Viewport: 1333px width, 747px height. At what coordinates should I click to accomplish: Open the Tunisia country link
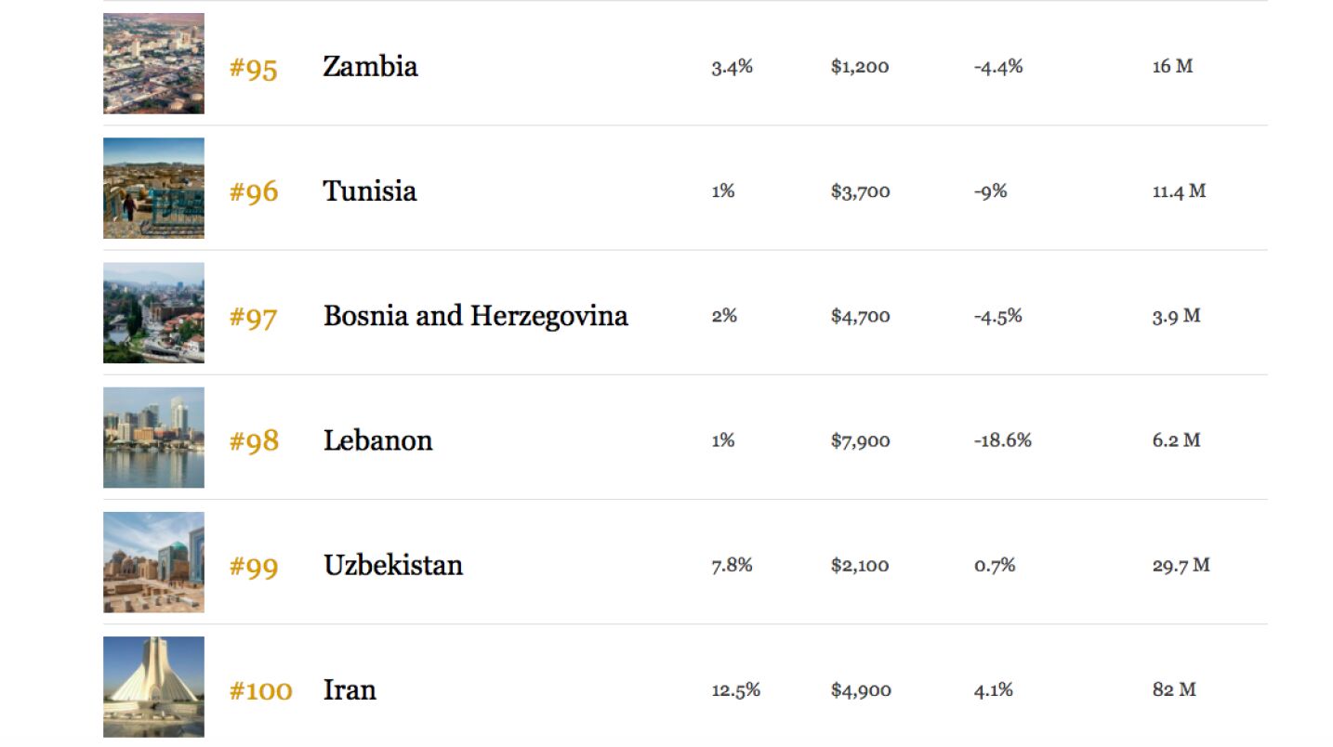pyautogui.click(x=370, y=190)
